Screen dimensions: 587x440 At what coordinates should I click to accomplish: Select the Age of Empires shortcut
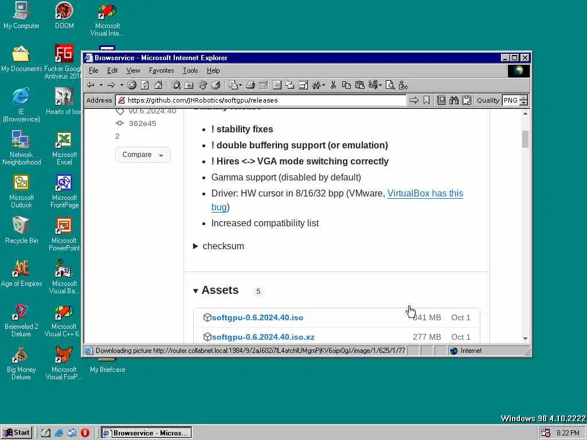pyautogui.click(x=21, y=273)
